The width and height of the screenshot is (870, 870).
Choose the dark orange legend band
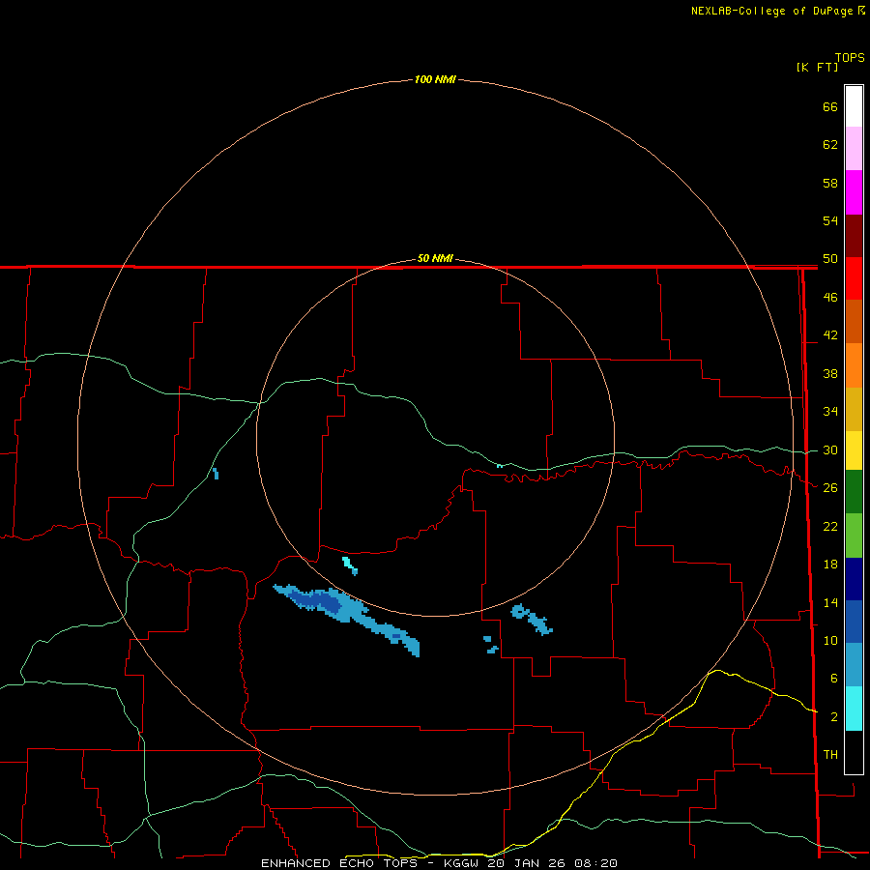pos(854,322)
